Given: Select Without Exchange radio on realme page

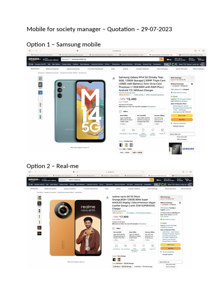Looking at the screenshot, I should [x=180, y=203].
